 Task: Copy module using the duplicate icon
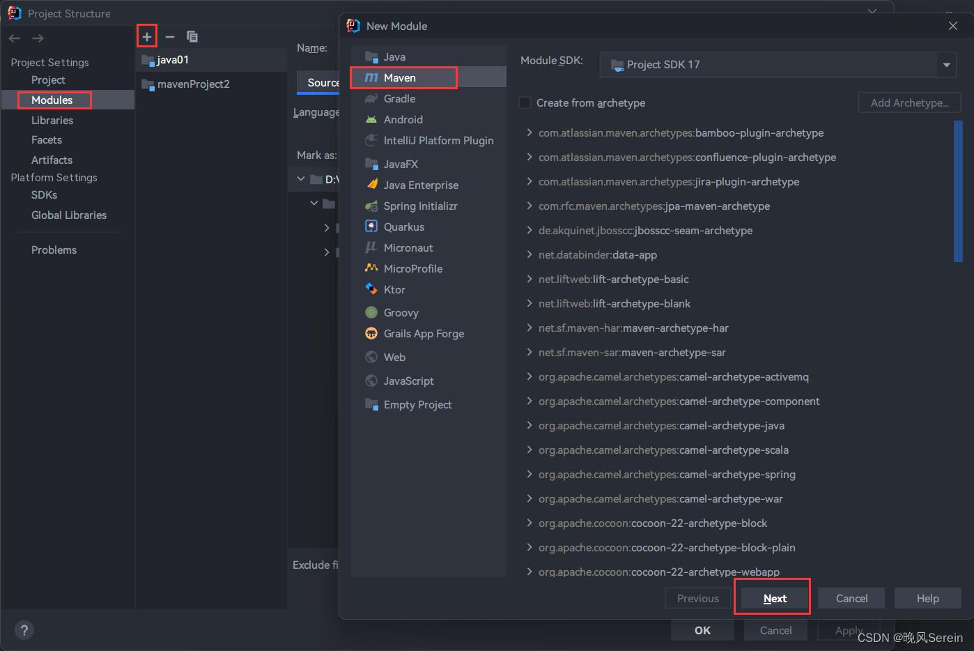click(192, 36)
